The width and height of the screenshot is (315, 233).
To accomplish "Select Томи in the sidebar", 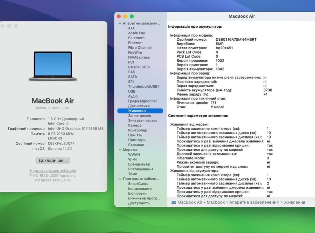I will click(x=132, y=174).
